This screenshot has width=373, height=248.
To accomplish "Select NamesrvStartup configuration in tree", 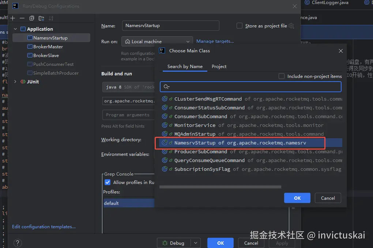I will [52, 38].
